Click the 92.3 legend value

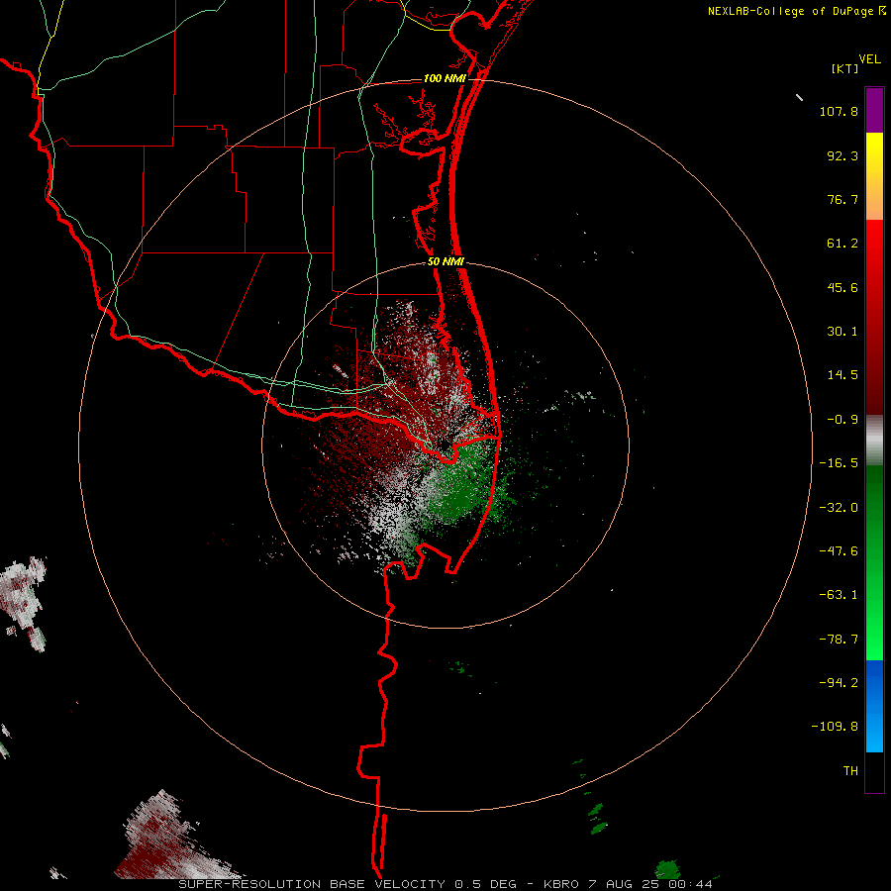(x=842, y=155)
